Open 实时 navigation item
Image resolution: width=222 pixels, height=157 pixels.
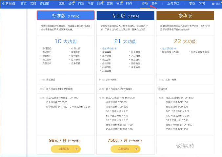coord(33,3)
